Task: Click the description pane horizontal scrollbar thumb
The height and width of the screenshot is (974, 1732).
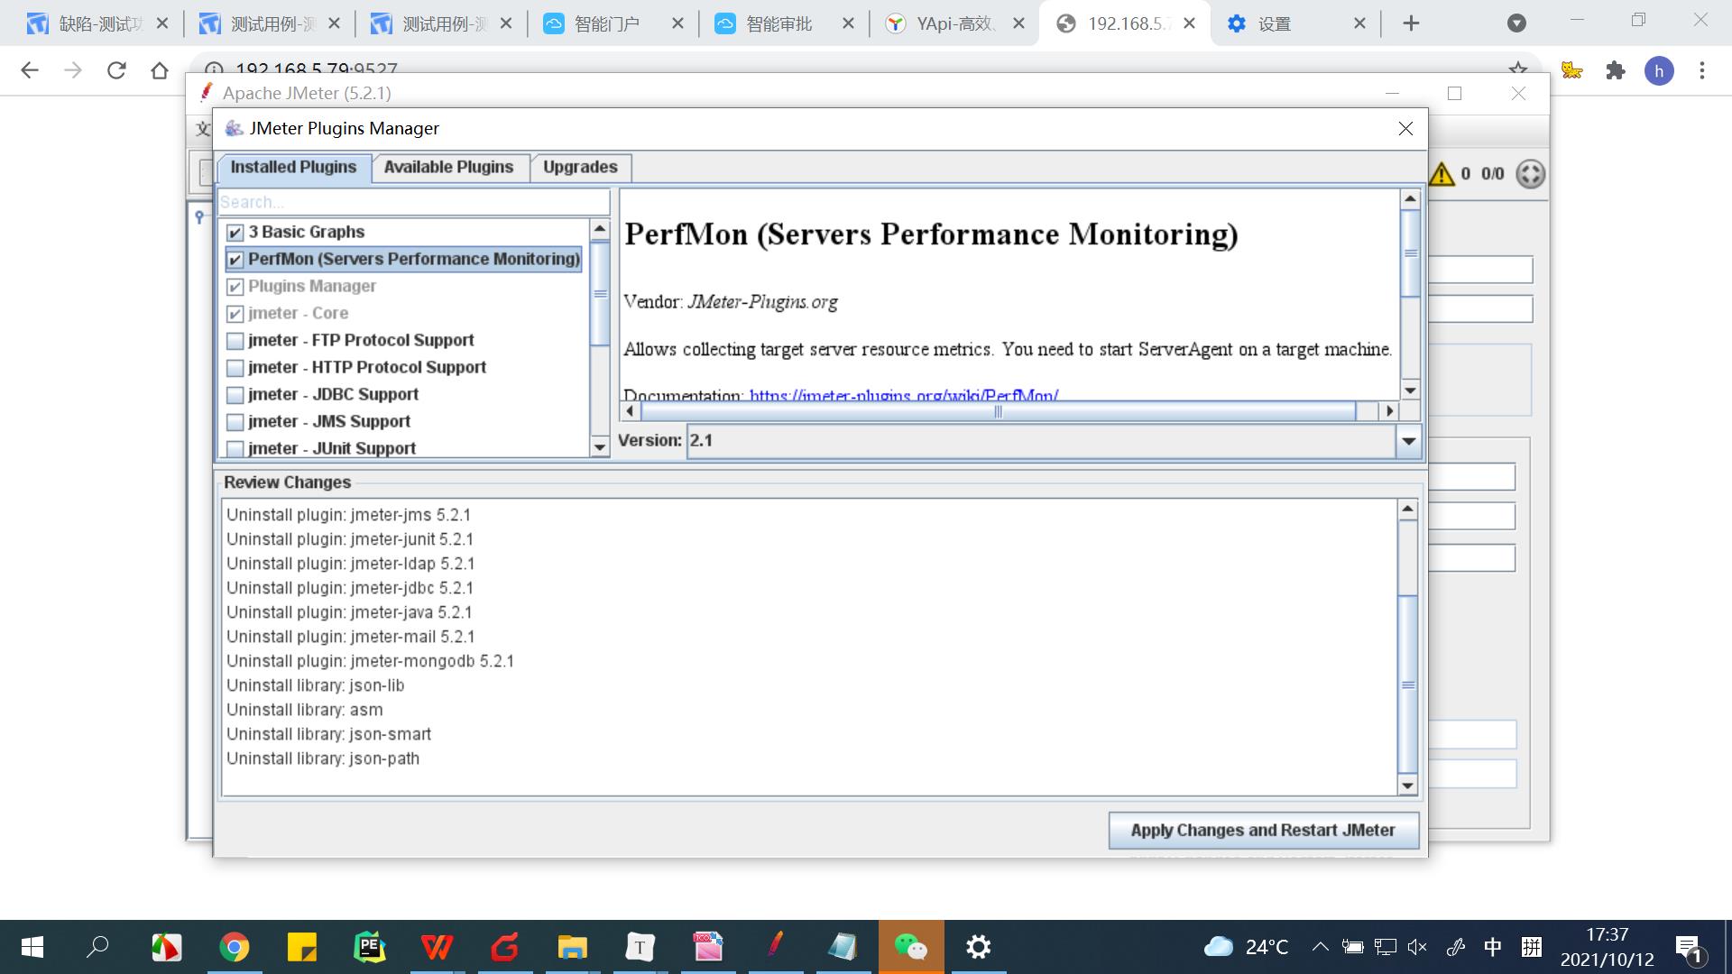Action: [x=998, y=411]
